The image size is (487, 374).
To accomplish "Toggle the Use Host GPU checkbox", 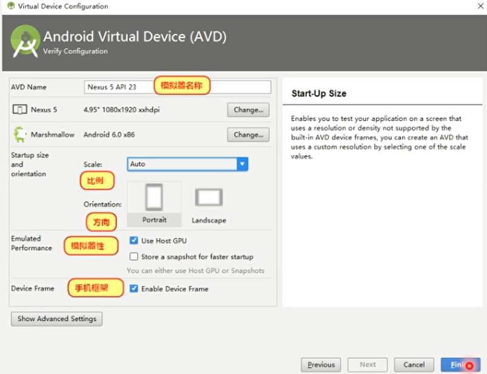I will click(134, 241).
